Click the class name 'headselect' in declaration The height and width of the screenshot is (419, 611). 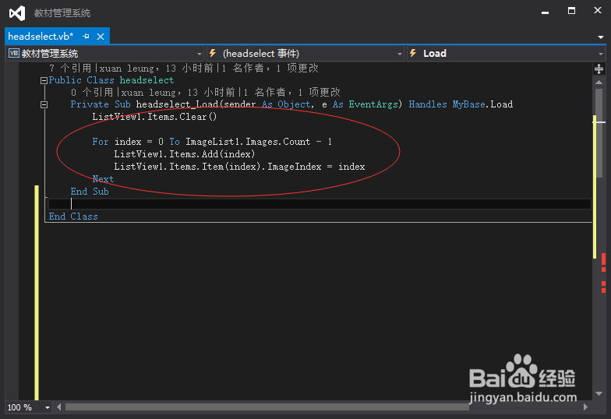(x=147, y=80)
